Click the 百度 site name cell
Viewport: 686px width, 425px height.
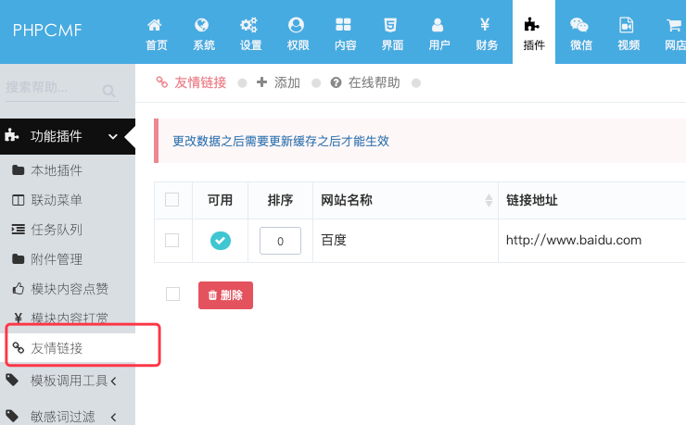334,240
